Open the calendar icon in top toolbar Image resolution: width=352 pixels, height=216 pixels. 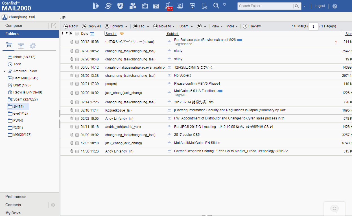(145, 6)
